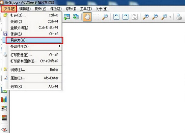Choose 保存(S) menu entry
The width and height of the screenshot is (185, 133).
click(32, 34)
